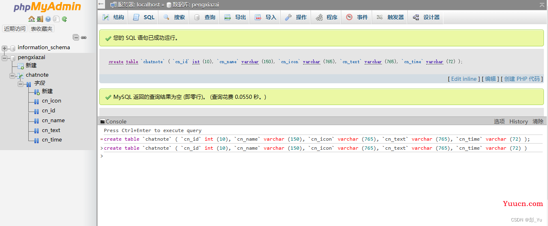The height and width of the screenshot is (226, 548).
Task: Select cn_time column in the tree
Action: [52, 140]
